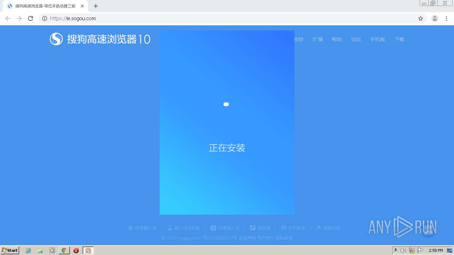Click the 回到顶部 back-to-top button
The width and height of the screenshot is (454, 255).
coord(428,230)
